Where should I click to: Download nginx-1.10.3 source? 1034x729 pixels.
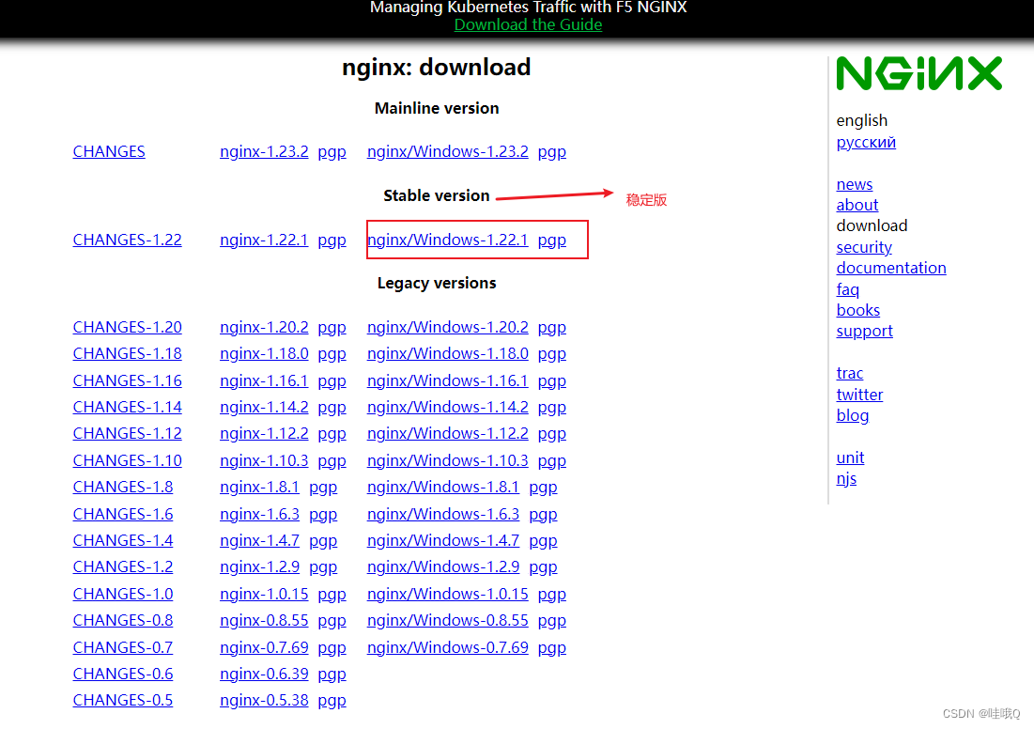click(x=264, y=460)
